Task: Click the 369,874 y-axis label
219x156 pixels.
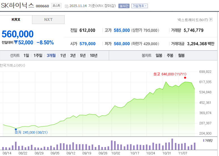Action: (205, 113)
